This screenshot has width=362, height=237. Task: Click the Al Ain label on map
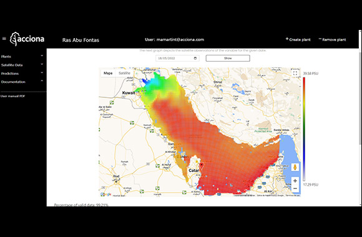tap(268, 191)
